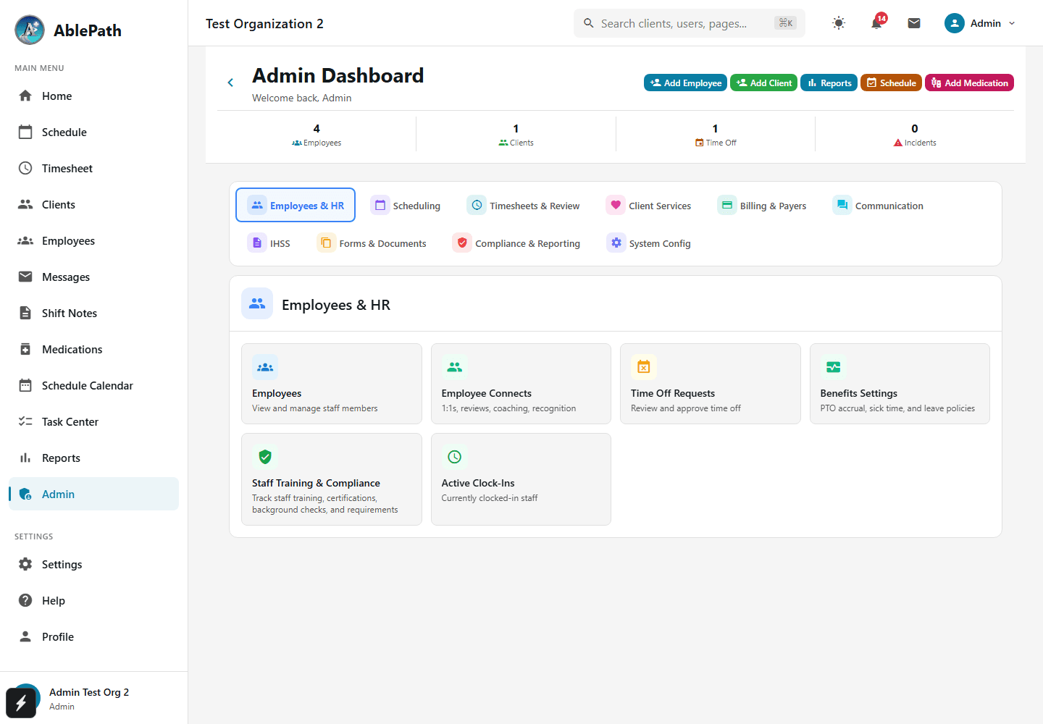Open notifications bell with 14 badge

(x=877, y=23)
